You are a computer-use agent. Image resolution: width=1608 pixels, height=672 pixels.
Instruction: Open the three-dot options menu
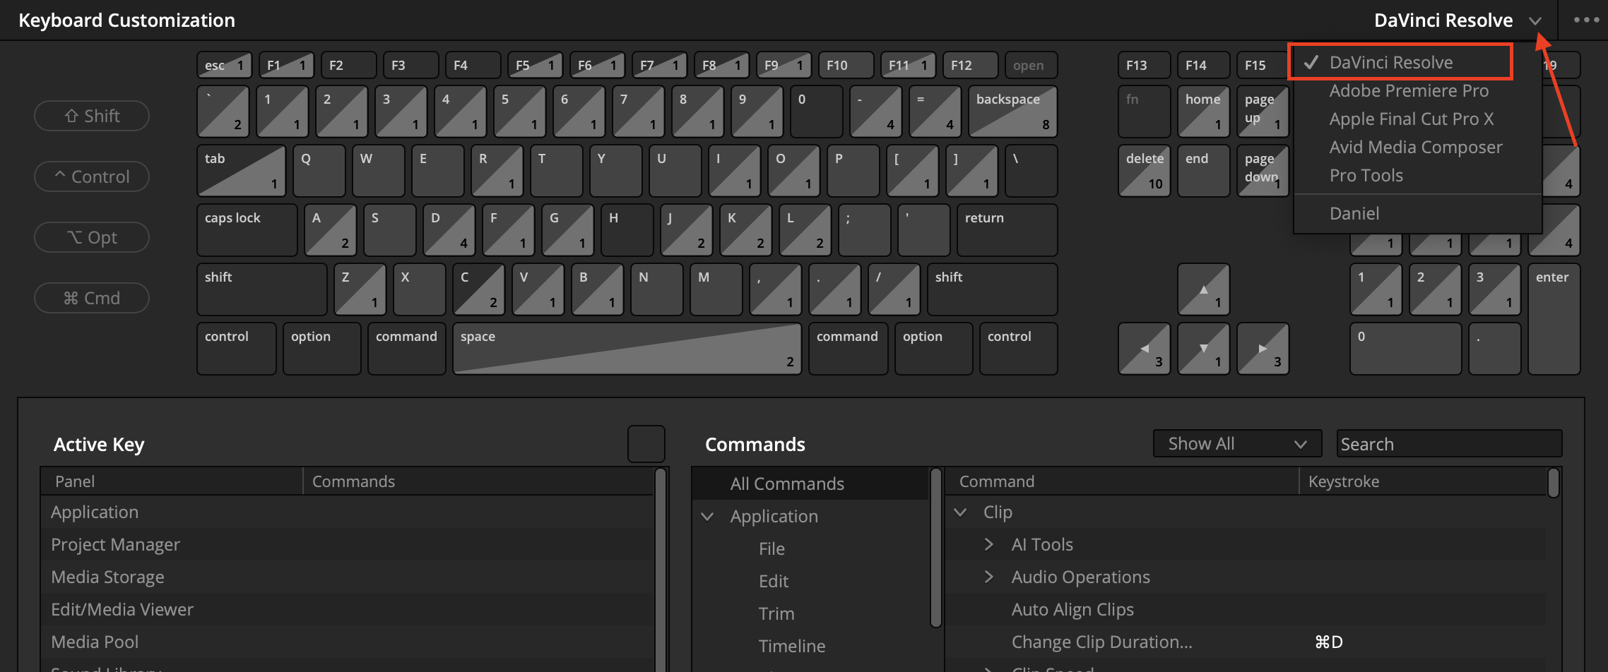click(x=1586, y=20)
